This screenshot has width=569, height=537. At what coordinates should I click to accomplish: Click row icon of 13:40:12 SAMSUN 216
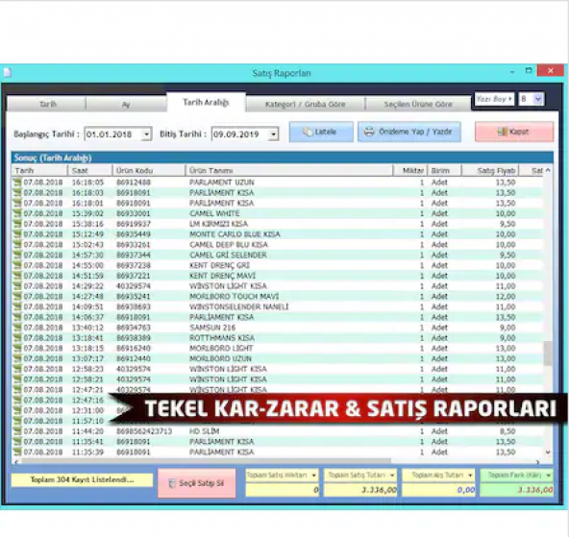coord(17,328)
